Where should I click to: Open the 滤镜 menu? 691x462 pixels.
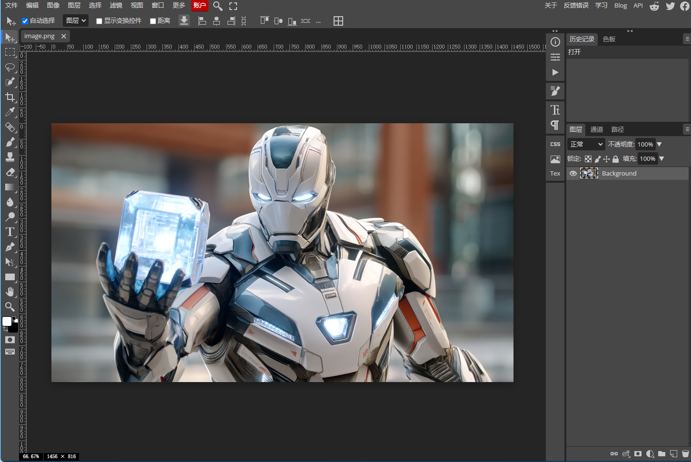pyautogui.click(x=116, y=5)
